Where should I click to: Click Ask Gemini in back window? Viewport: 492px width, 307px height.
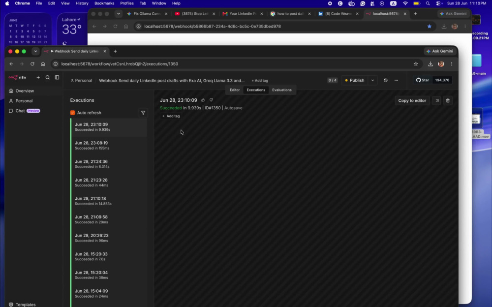(x=453, y=13)
